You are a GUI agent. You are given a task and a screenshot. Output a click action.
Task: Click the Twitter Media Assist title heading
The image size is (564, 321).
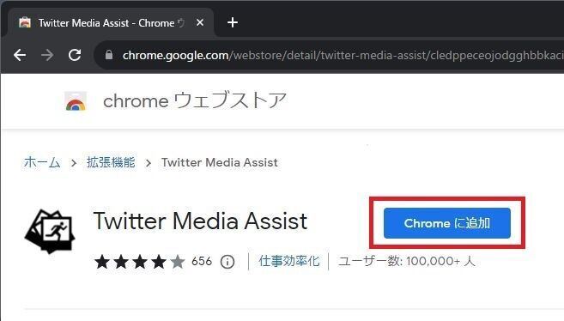[200, 221]
